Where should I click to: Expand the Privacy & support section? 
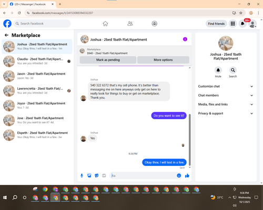tap(226, 113)
